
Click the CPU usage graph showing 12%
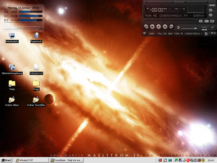click(x=23, y=29)
